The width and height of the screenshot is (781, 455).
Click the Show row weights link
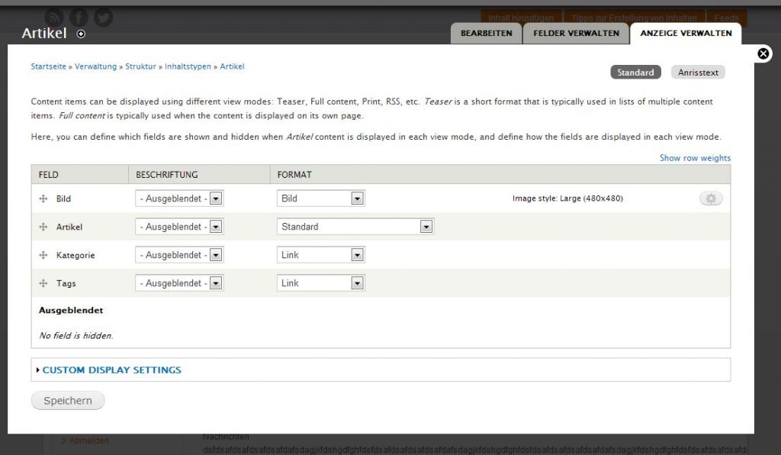click(695, 158)
